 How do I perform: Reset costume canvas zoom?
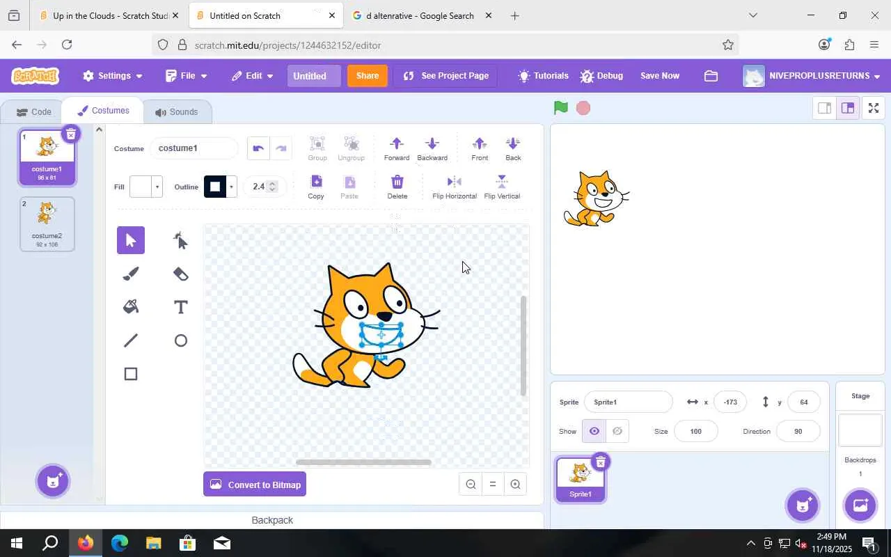[493, 485]
